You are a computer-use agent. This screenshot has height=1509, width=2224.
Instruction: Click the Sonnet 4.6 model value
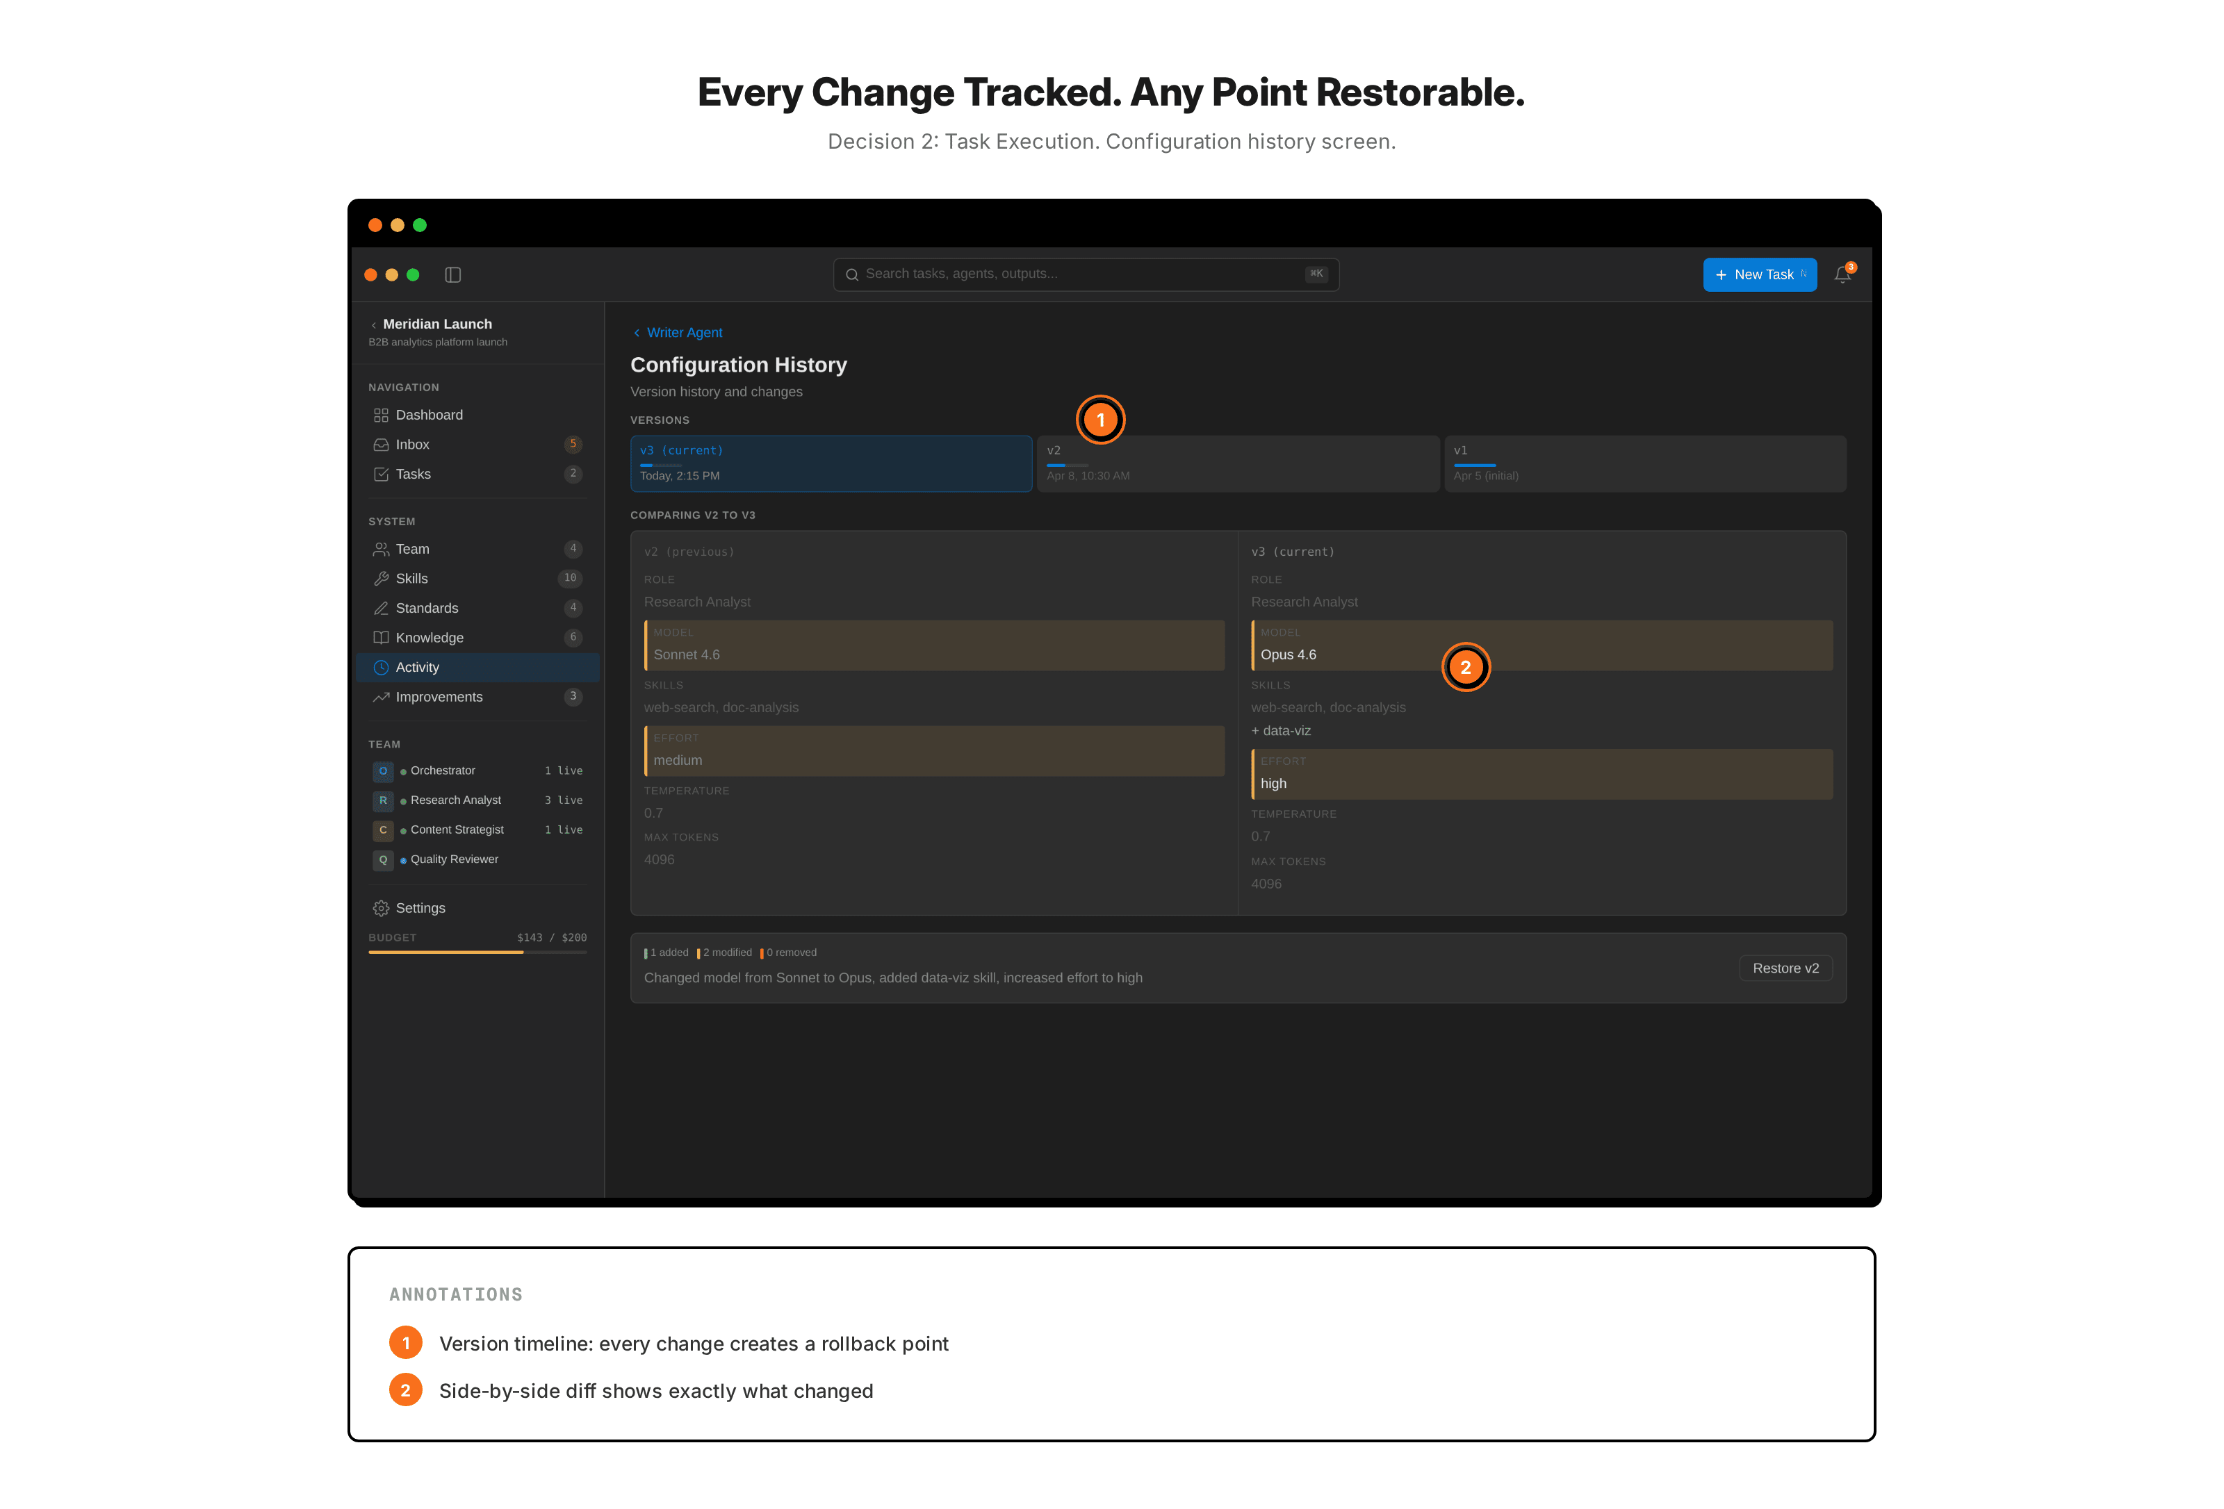point(686,655)
